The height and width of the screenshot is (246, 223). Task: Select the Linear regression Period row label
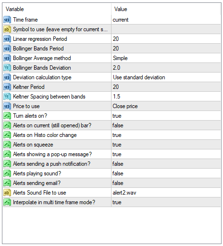40,39
